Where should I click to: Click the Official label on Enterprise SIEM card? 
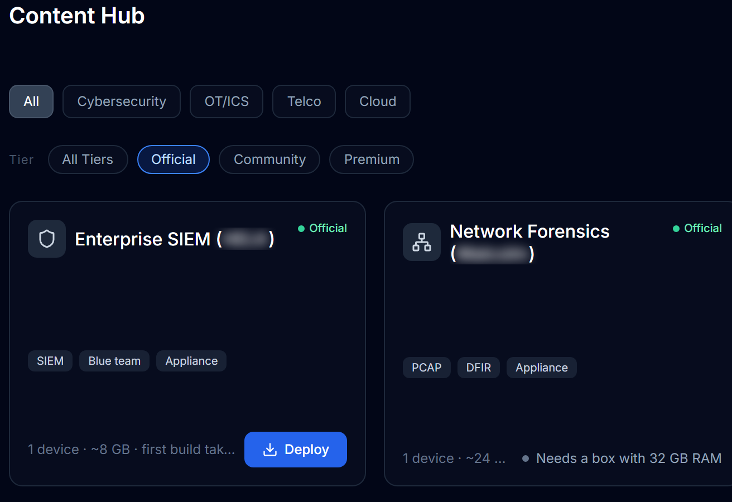point(328,228)
